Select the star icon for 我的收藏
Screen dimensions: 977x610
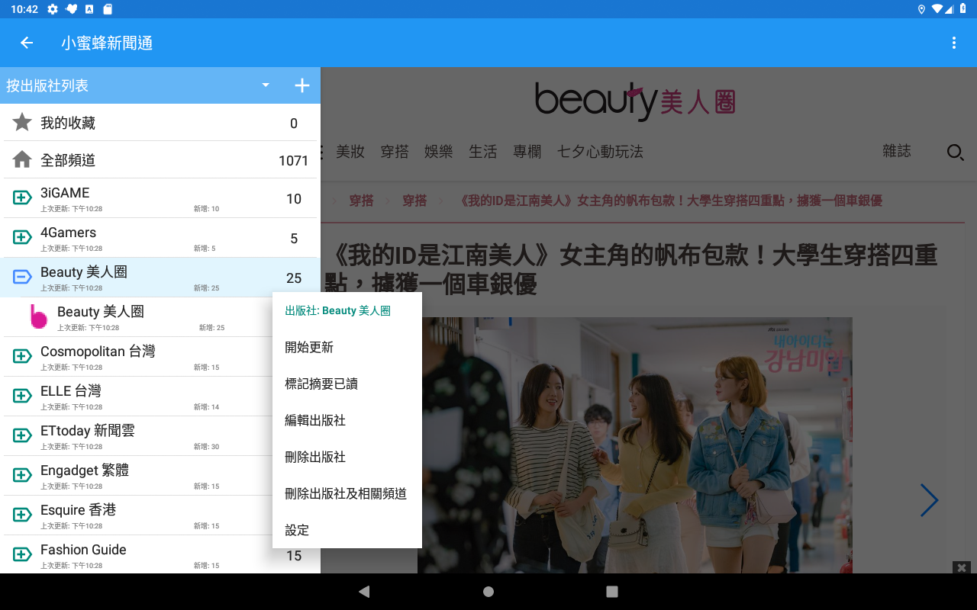tap(22, 122)
